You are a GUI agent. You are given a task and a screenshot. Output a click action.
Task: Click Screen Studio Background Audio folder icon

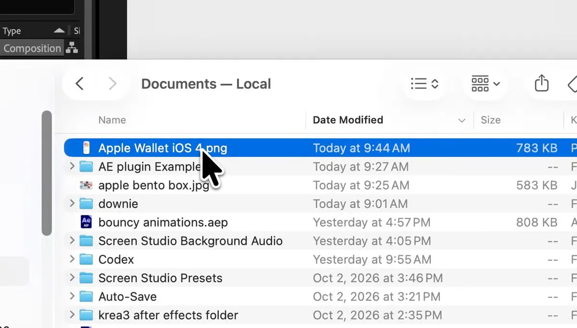point(86,240)
